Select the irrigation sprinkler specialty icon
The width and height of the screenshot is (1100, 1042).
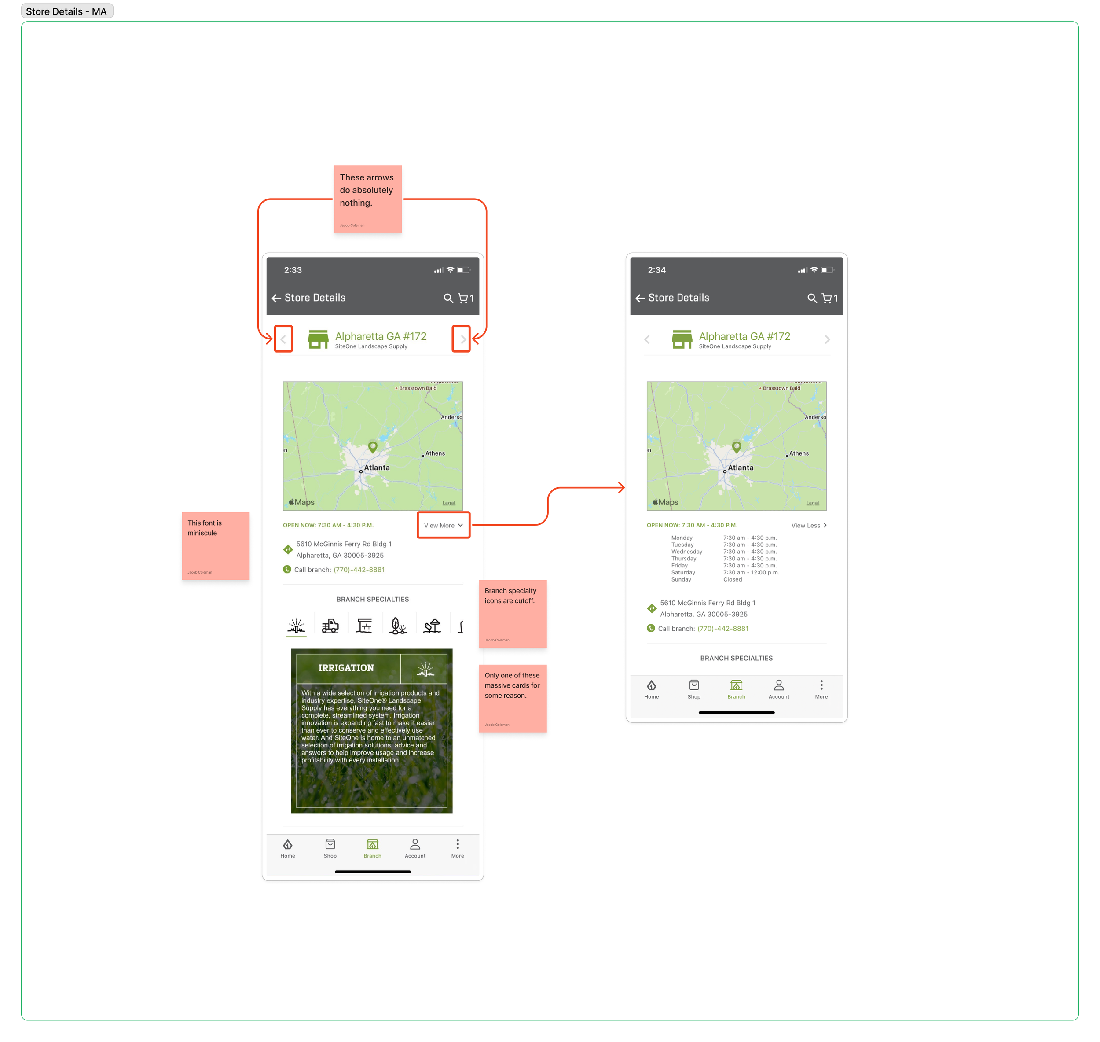pos(297,626)
